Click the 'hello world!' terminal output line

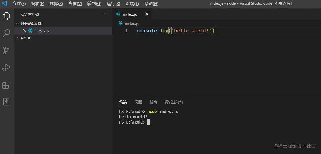pos(133,117)
